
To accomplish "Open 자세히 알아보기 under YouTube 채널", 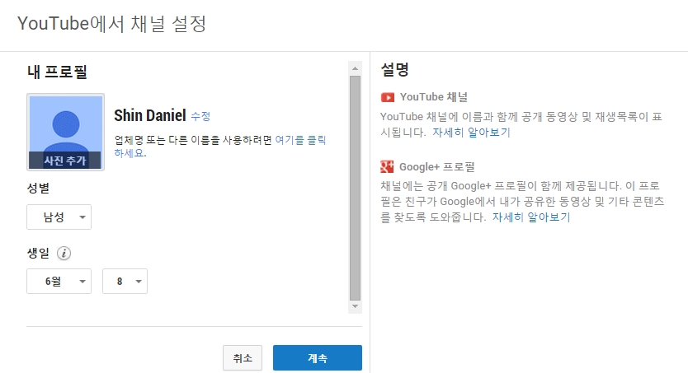I will (x=471, y=132).
